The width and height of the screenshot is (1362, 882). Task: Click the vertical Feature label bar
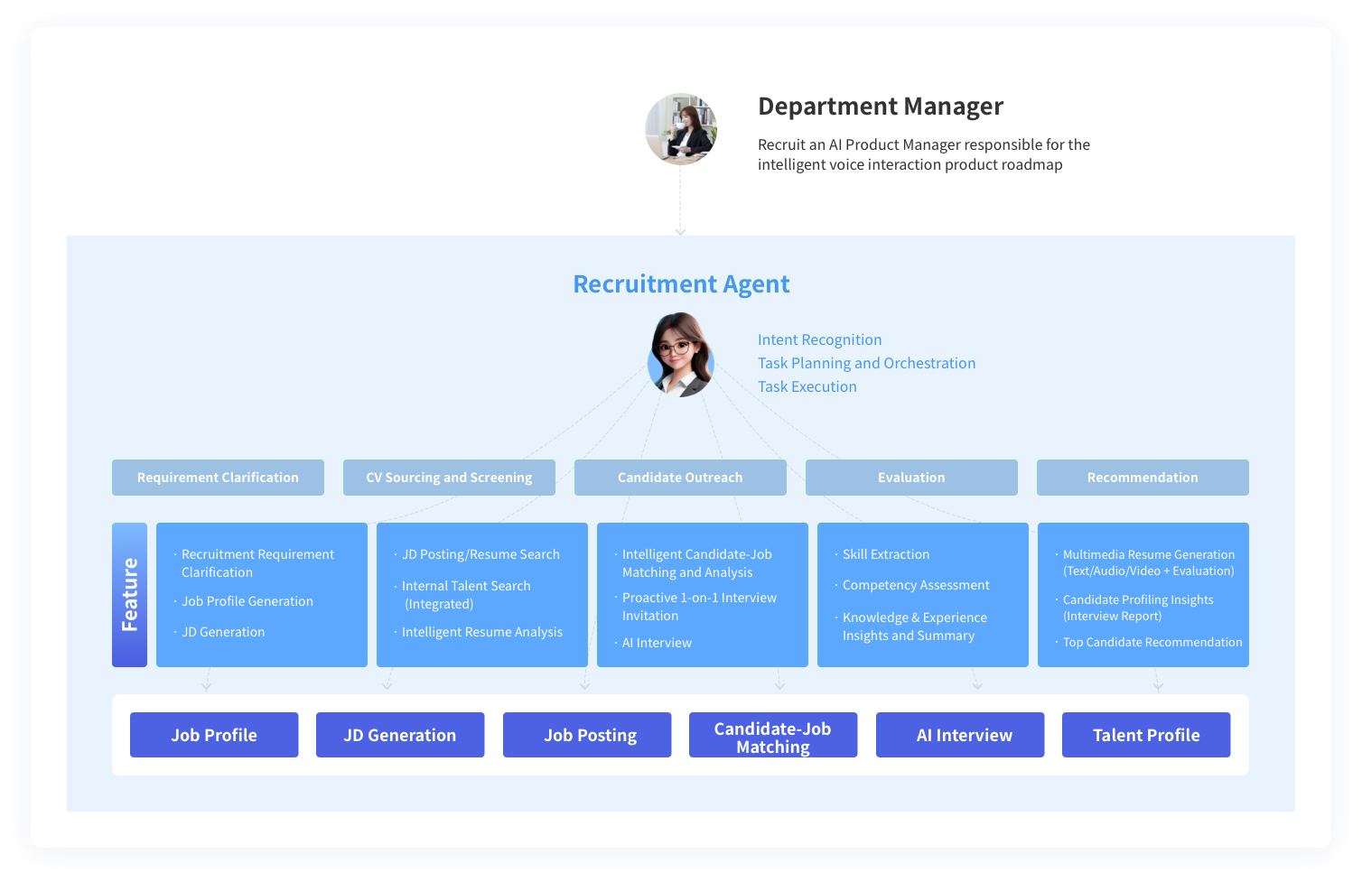(x=129, y=595)
